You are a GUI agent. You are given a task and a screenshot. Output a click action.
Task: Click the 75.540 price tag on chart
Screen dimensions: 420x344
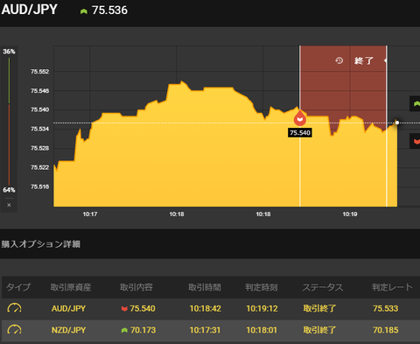(x=300, y=133)
